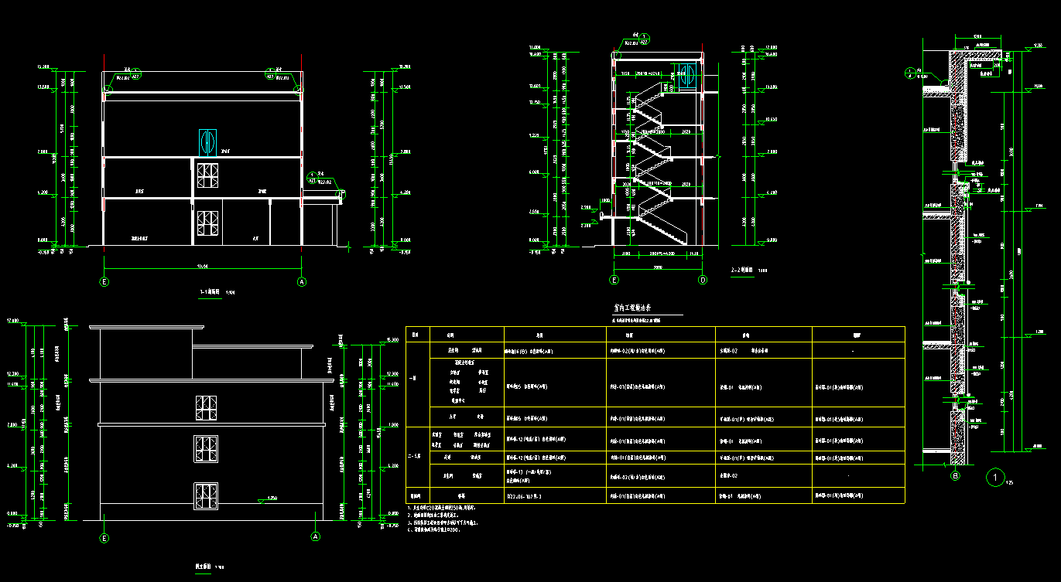Screen dimensions: 1061x582
Task: Select middle window on the elevation facade
Action: point(205,448)
